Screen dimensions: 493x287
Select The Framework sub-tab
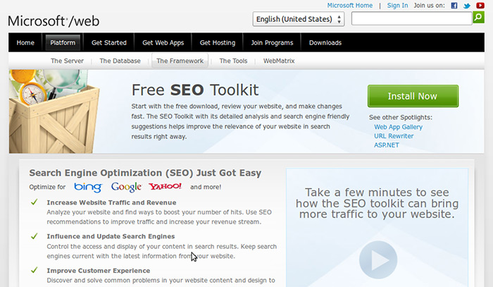(x=180, y=61)
